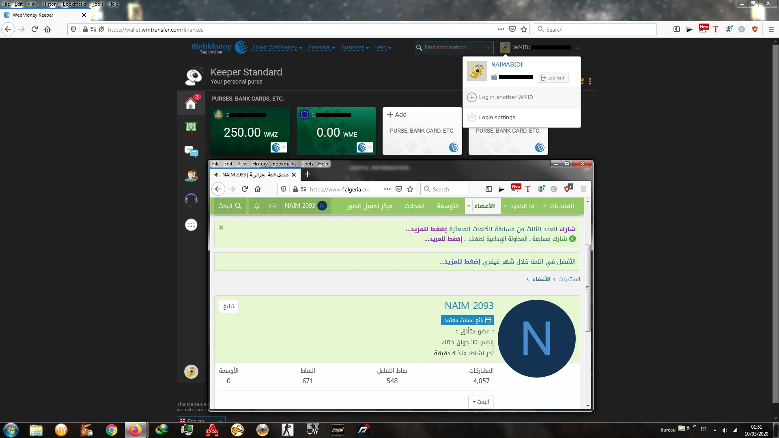The image size is (779, 438).
Task: Open the home icon in Keeper sidebar
Action: point(191,103)
